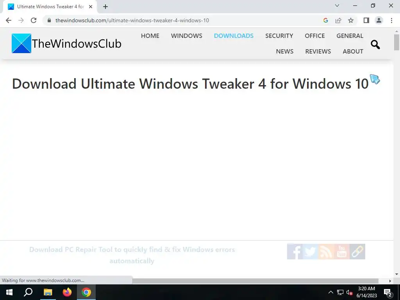The width and height of the screenshot is (400, 300).
Task: Click the padlock site info icon
Action: 49,20
